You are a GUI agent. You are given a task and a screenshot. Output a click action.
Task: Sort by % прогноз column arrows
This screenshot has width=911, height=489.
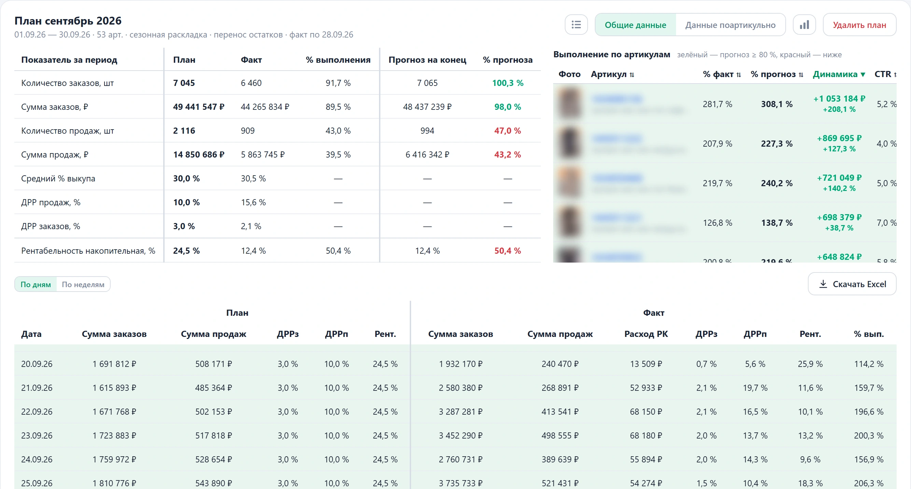801,74
